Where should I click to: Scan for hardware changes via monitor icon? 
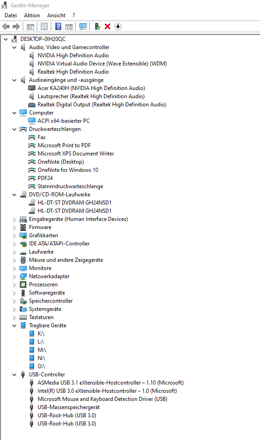pos(83,27)
